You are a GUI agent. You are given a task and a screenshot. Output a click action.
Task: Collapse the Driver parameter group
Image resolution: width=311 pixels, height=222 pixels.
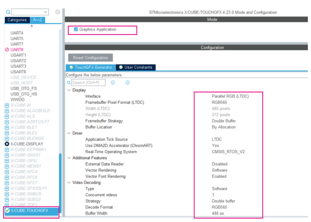(69, 133)
